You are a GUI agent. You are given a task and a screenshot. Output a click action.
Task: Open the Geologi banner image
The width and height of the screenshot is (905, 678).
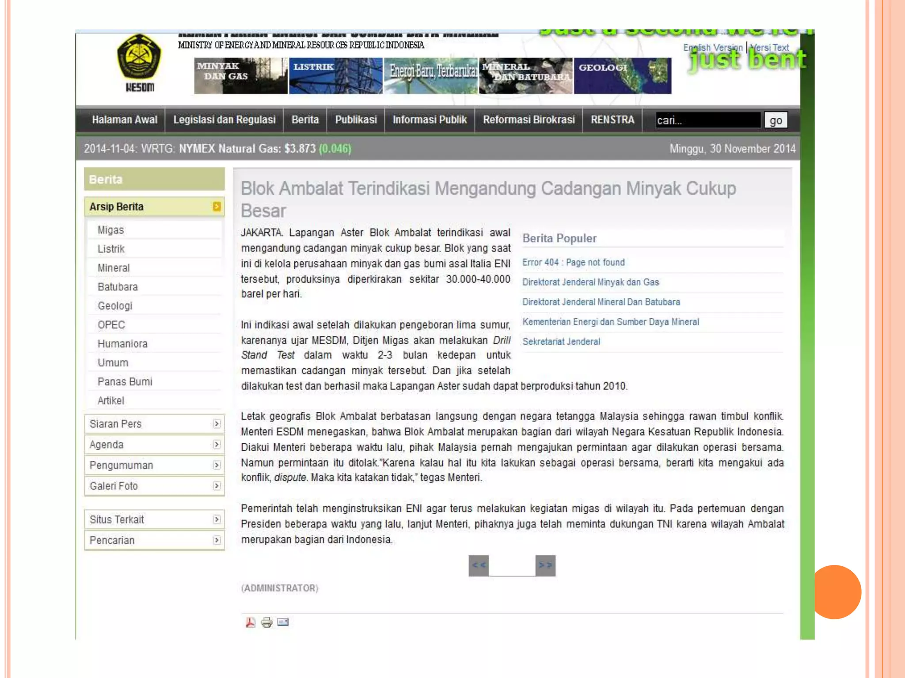[x=622, y=76]
